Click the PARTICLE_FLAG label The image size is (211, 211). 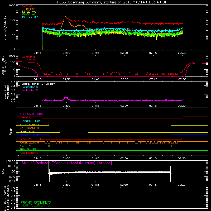pos(30,142)
